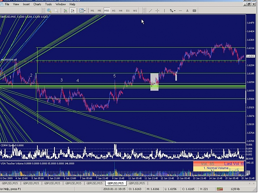Screen dimensions: 258x193
Task: Switch to the H1 timeframe
Action: tap(114, 11)
